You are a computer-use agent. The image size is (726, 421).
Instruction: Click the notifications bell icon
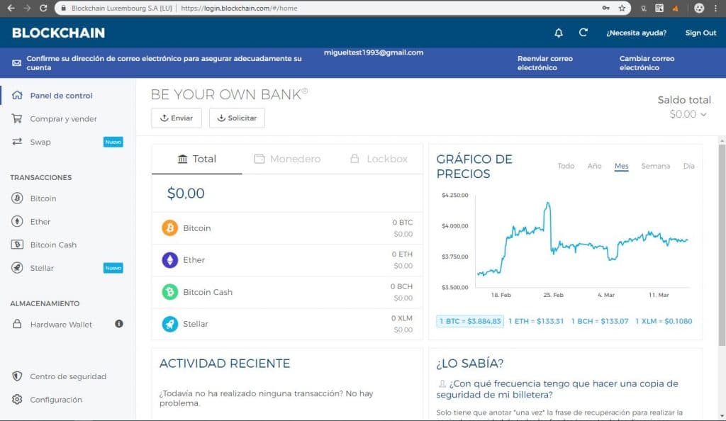(x=559, y=33)
